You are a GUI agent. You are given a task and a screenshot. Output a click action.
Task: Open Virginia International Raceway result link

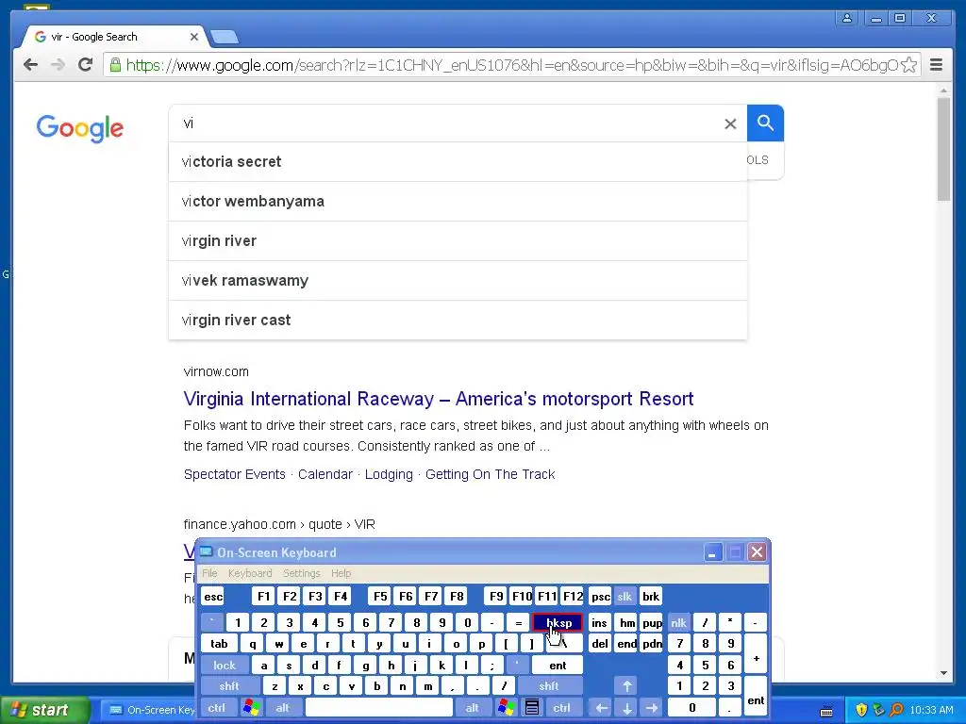(x=439, y=399)
